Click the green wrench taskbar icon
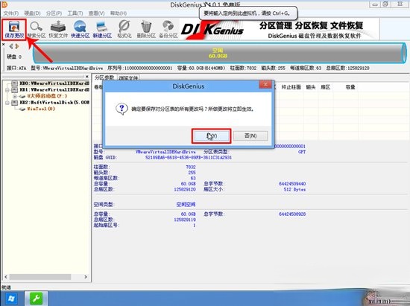Screen dimensions: 410x306 point(36,299)
